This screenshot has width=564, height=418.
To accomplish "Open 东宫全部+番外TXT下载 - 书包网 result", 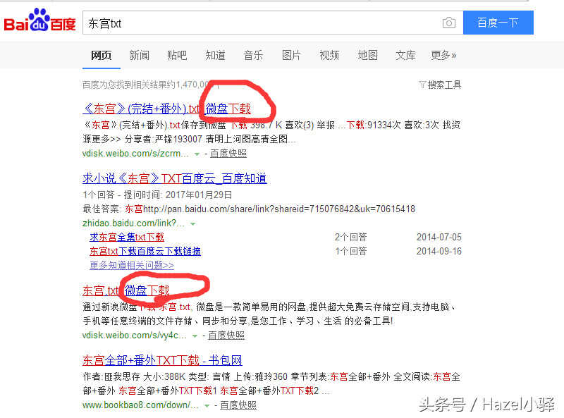I will click(162, 360).
